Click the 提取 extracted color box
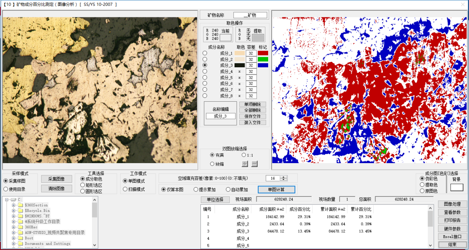The width and height of the screenshot is (469, 250). [x=257, y=38]
